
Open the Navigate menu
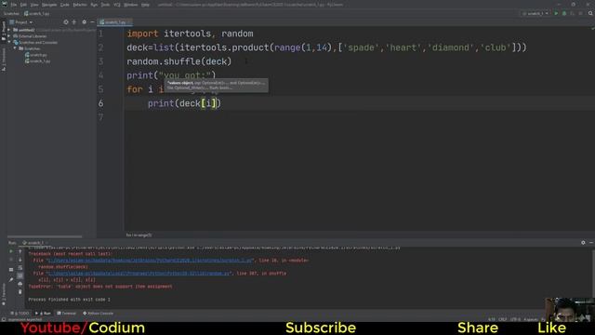49,5
